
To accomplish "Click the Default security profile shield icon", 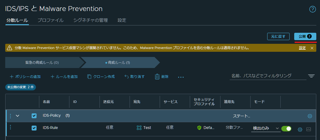I will coord(199,128).
